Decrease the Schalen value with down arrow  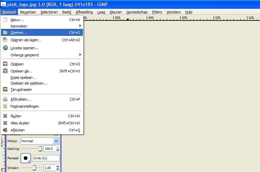(x=58, y=169)
